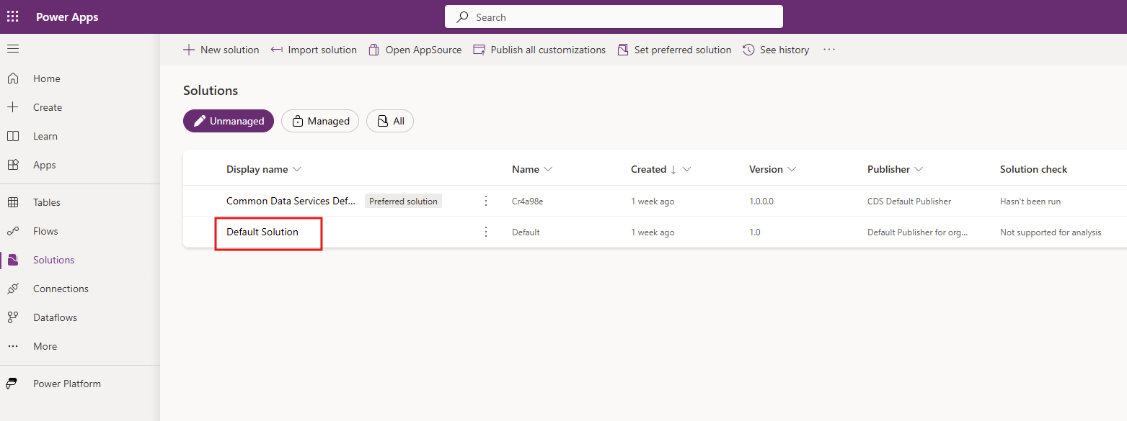Go to Home in the sidebar
Screen dimensions: 1127x421
(x=47, y=78)
